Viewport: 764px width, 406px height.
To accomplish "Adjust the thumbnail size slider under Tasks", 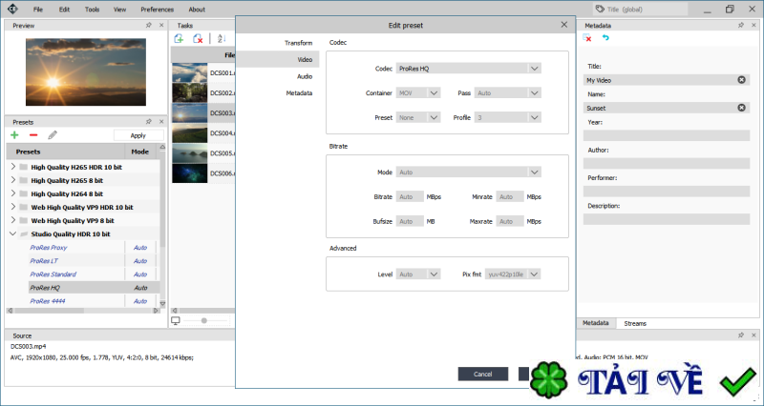I will (x=202, y=321).
